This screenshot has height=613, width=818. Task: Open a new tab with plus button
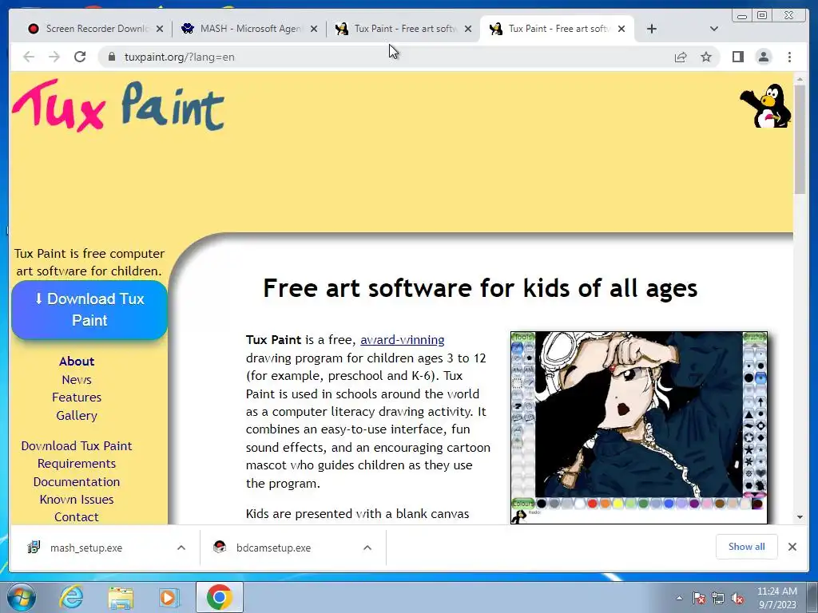point(652,29)
